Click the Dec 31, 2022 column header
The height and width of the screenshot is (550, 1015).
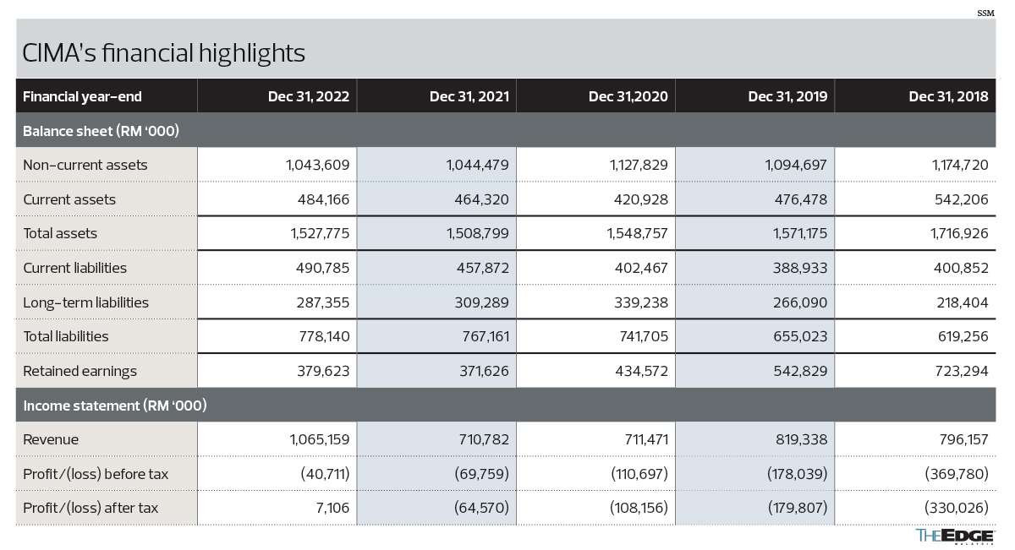(x=309, y=96)
